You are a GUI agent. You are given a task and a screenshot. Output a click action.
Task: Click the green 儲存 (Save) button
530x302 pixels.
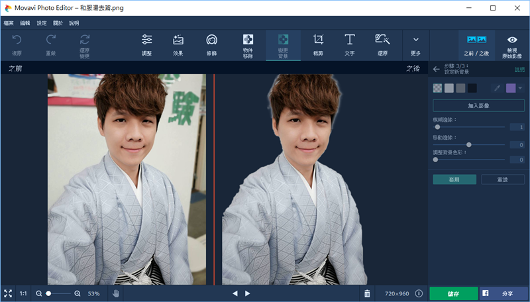pos(453,293)
